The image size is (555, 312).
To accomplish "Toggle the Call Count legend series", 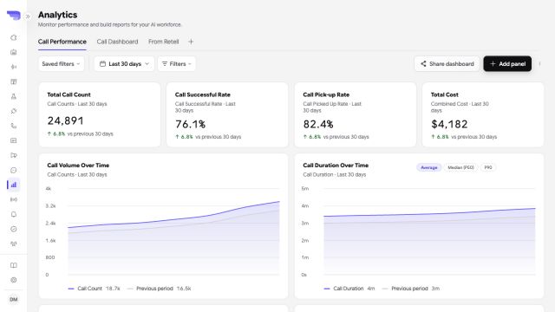I will (x=94, y=289).
